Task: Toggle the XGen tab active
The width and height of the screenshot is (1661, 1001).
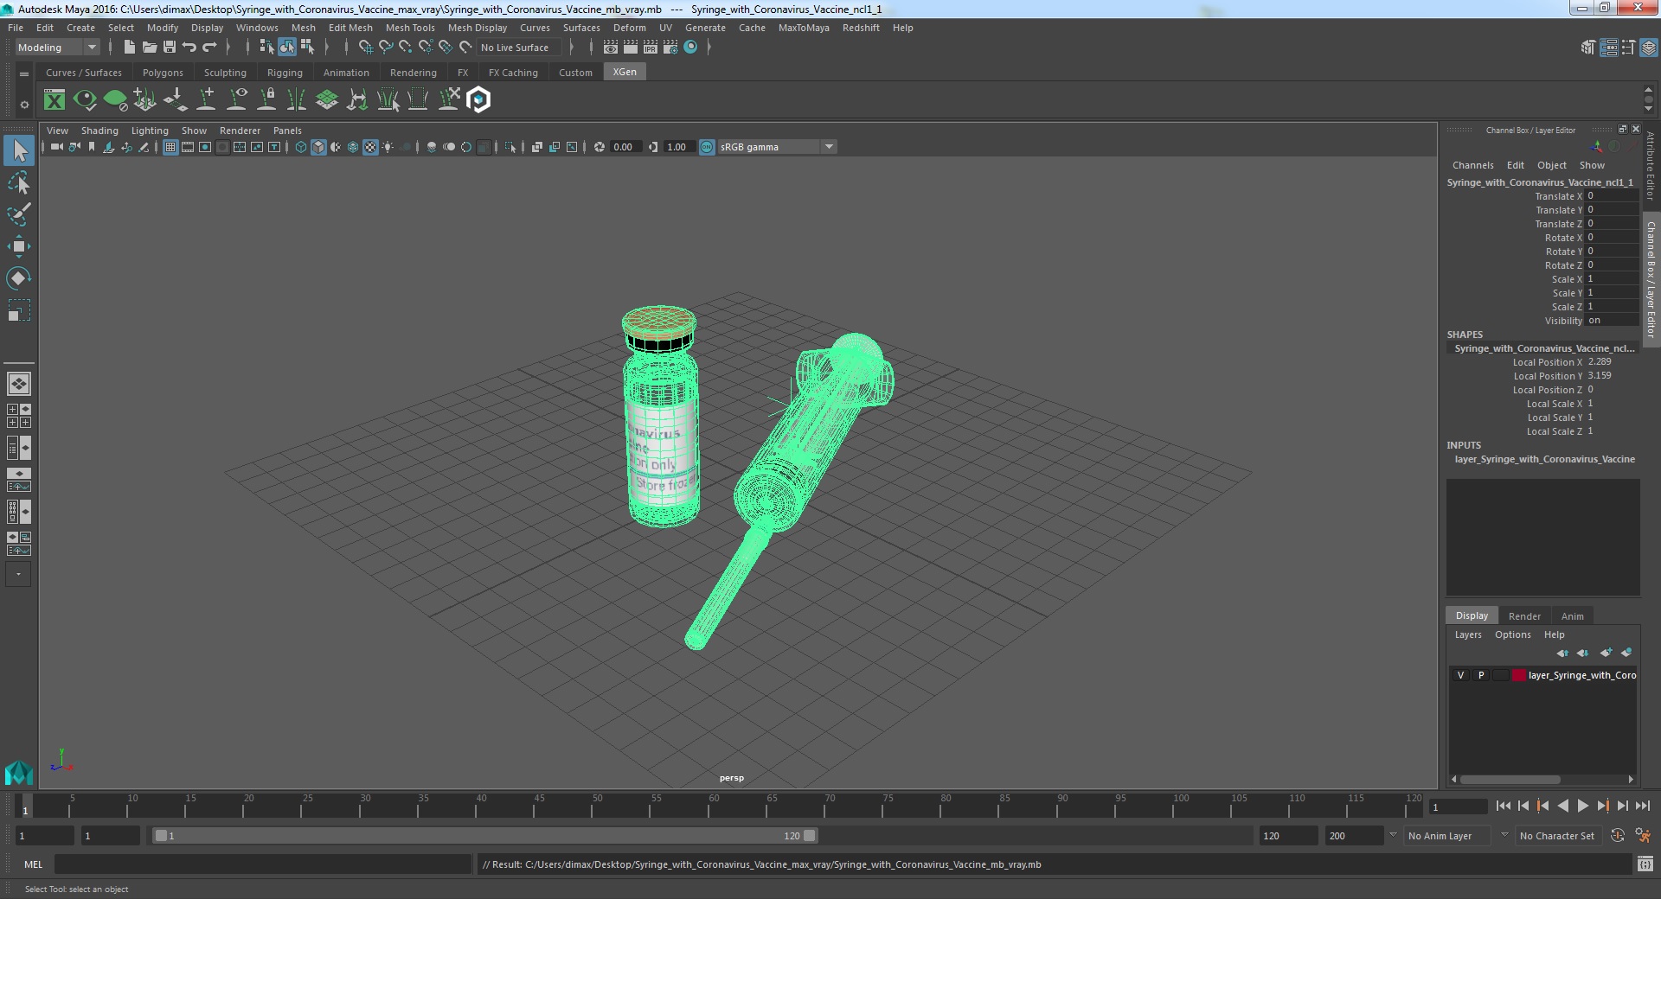Action: tap(624, 71)
